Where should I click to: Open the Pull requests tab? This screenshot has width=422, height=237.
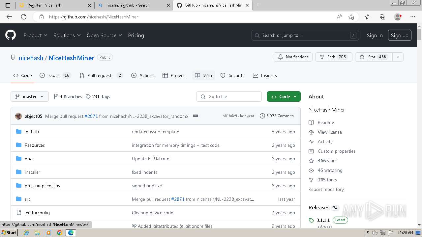tap(101, 75)
